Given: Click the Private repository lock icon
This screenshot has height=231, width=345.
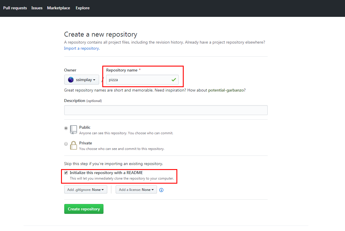Looking at the screenshot, I should tap(74, 145).
